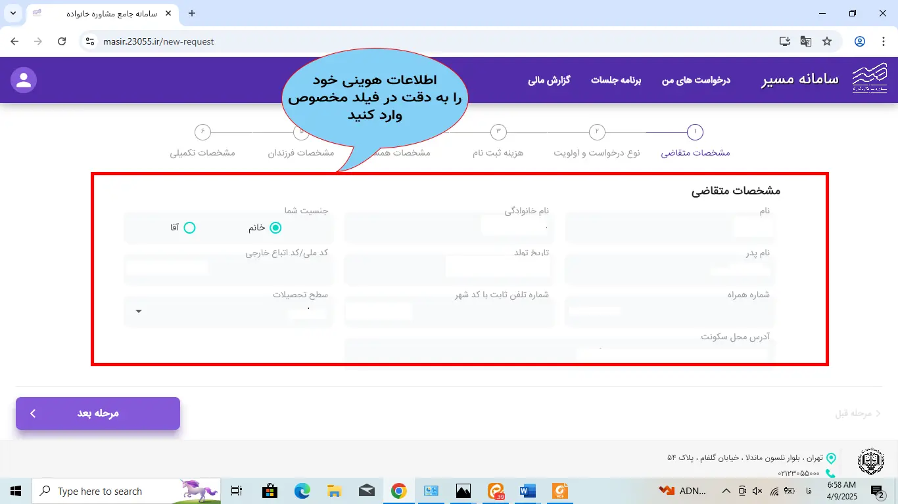Click the شماره همراه input field
The width and height of the screenshot is (898, 504).
[670, 312]
